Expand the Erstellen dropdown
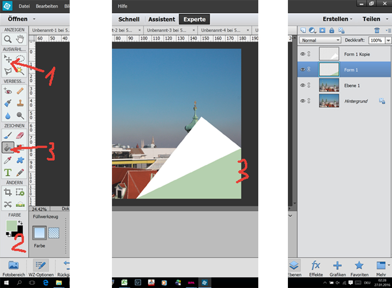 click(x=351, y=19)
